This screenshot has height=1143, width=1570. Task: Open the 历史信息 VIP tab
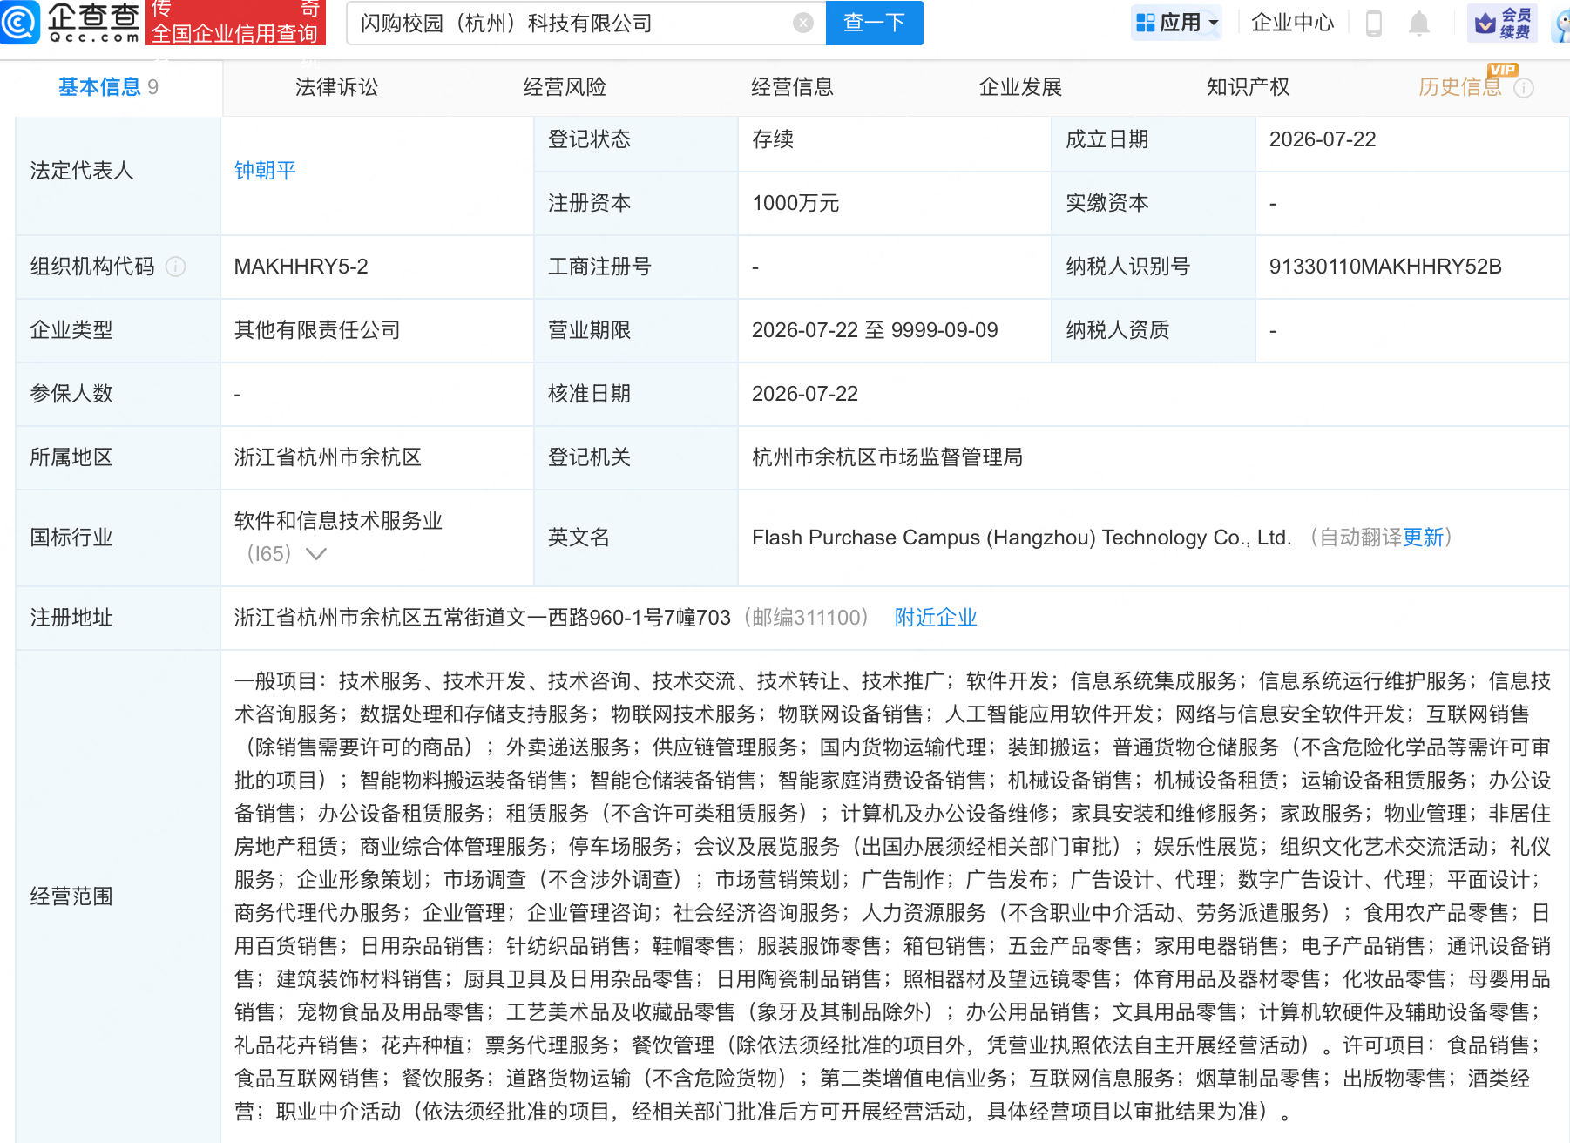1460,87
